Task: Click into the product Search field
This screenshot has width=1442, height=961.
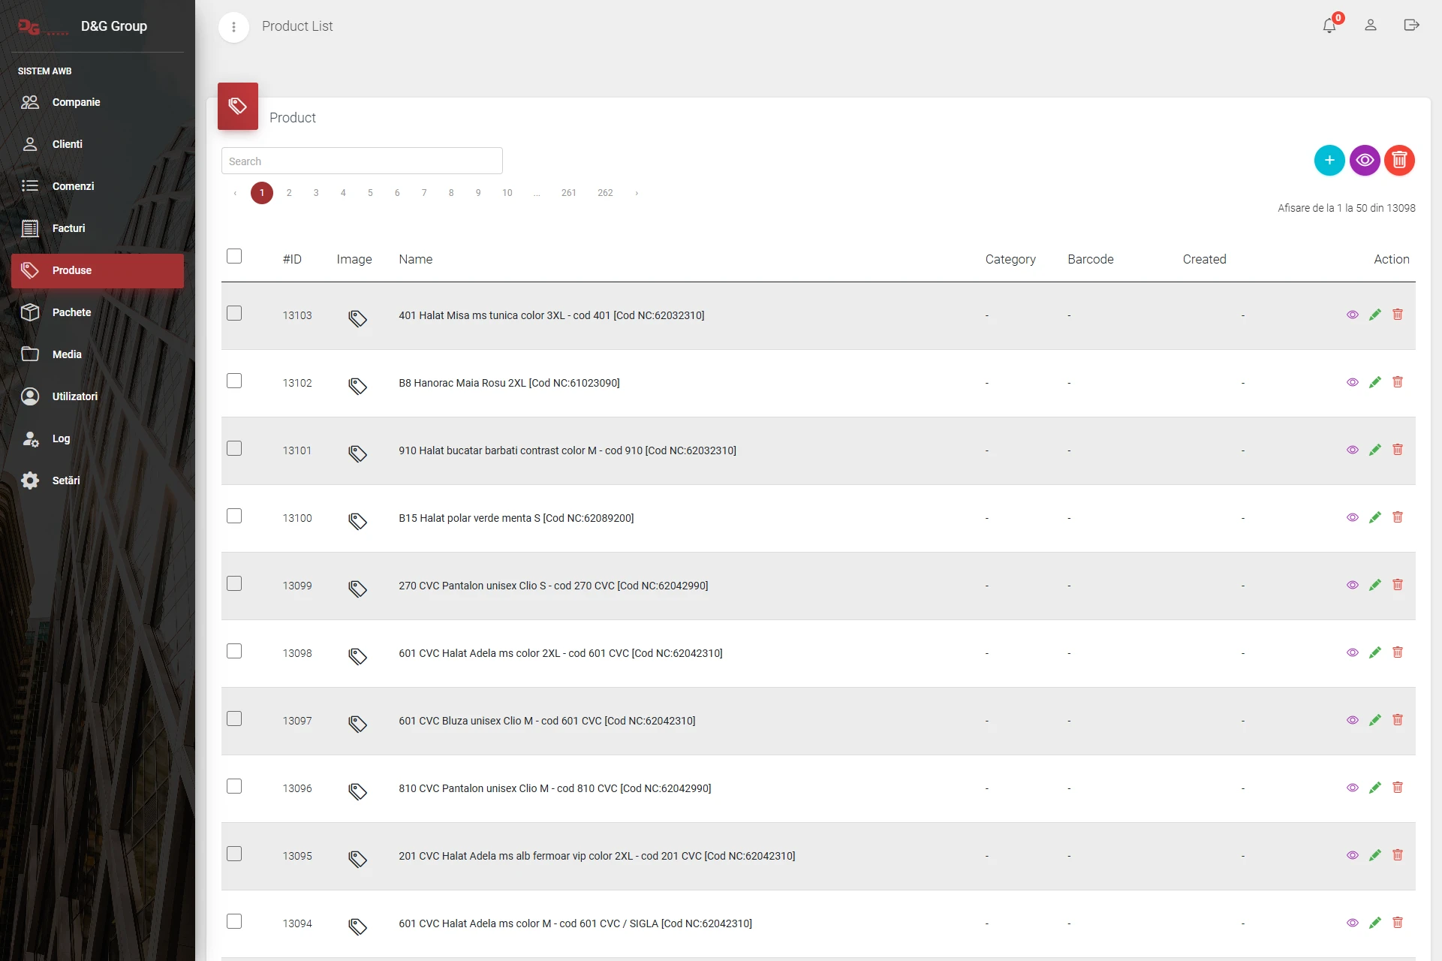Action: point(362,161)
